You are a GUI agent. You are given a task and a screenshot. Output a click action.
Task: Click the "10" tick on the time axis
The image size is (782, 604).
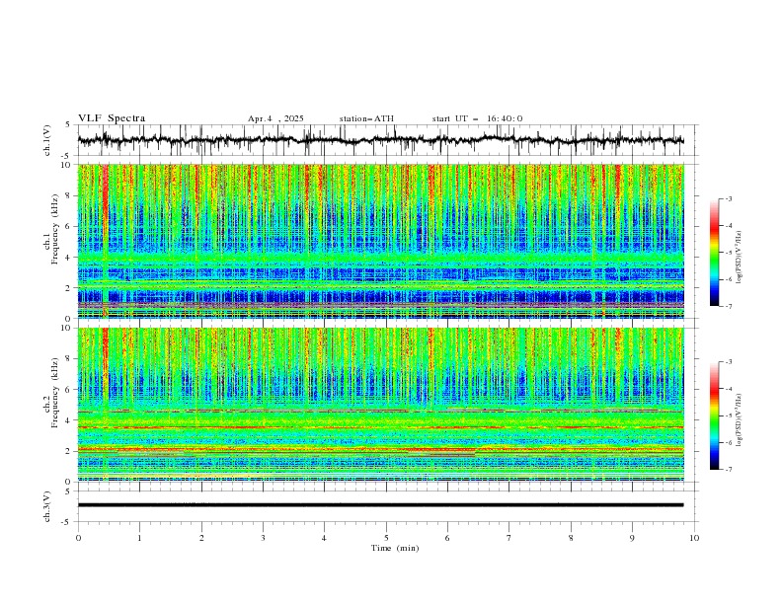pos(694,538)
